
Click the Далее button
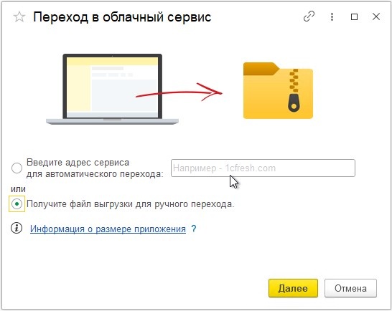293,288
